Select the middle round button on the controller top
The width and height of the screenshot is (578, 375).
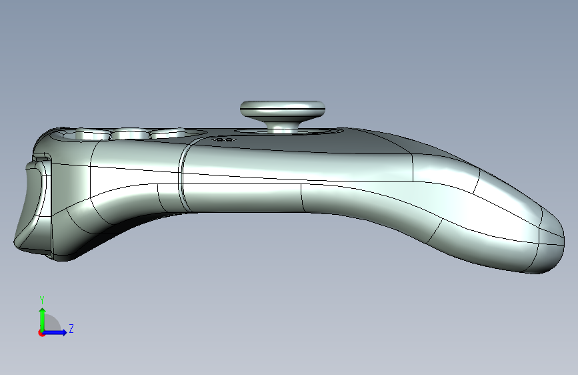click(129, 134)
